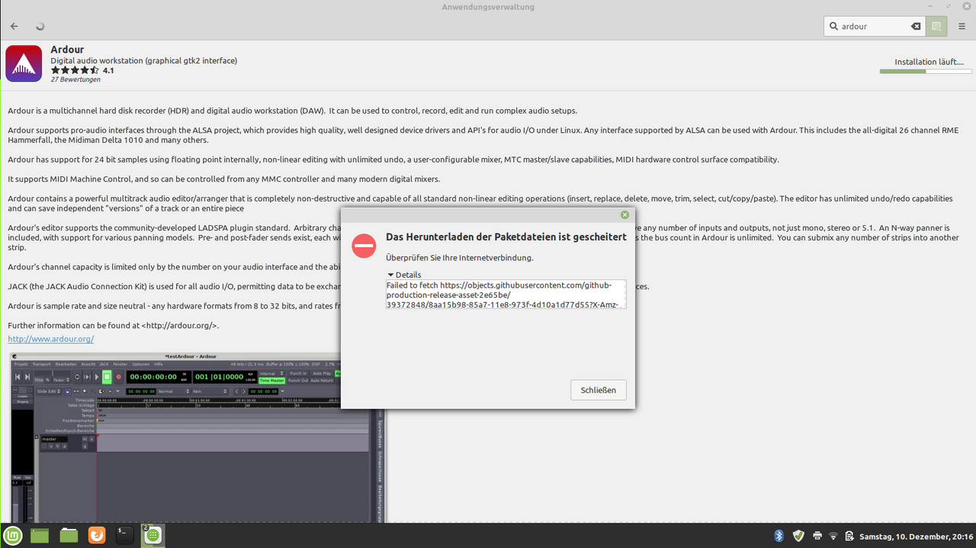This screenshot has height=548, width=976.
Task: Click the star rating of Ardour
Action: point(75,70)
